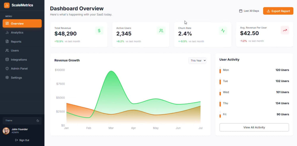Click the Sign Out arrow icon

click(16, 140)
